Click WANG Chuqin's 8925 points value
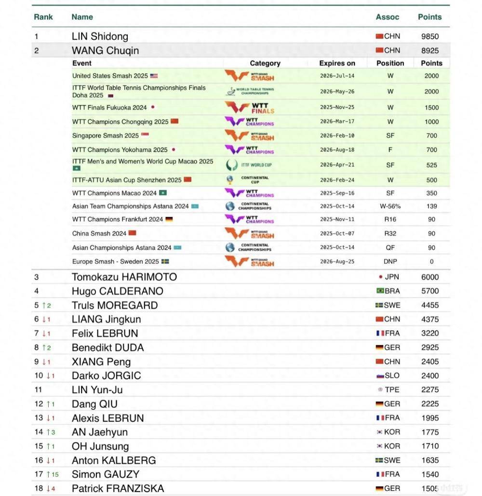This screenshot has height=496, width=482. coord(430,51)
